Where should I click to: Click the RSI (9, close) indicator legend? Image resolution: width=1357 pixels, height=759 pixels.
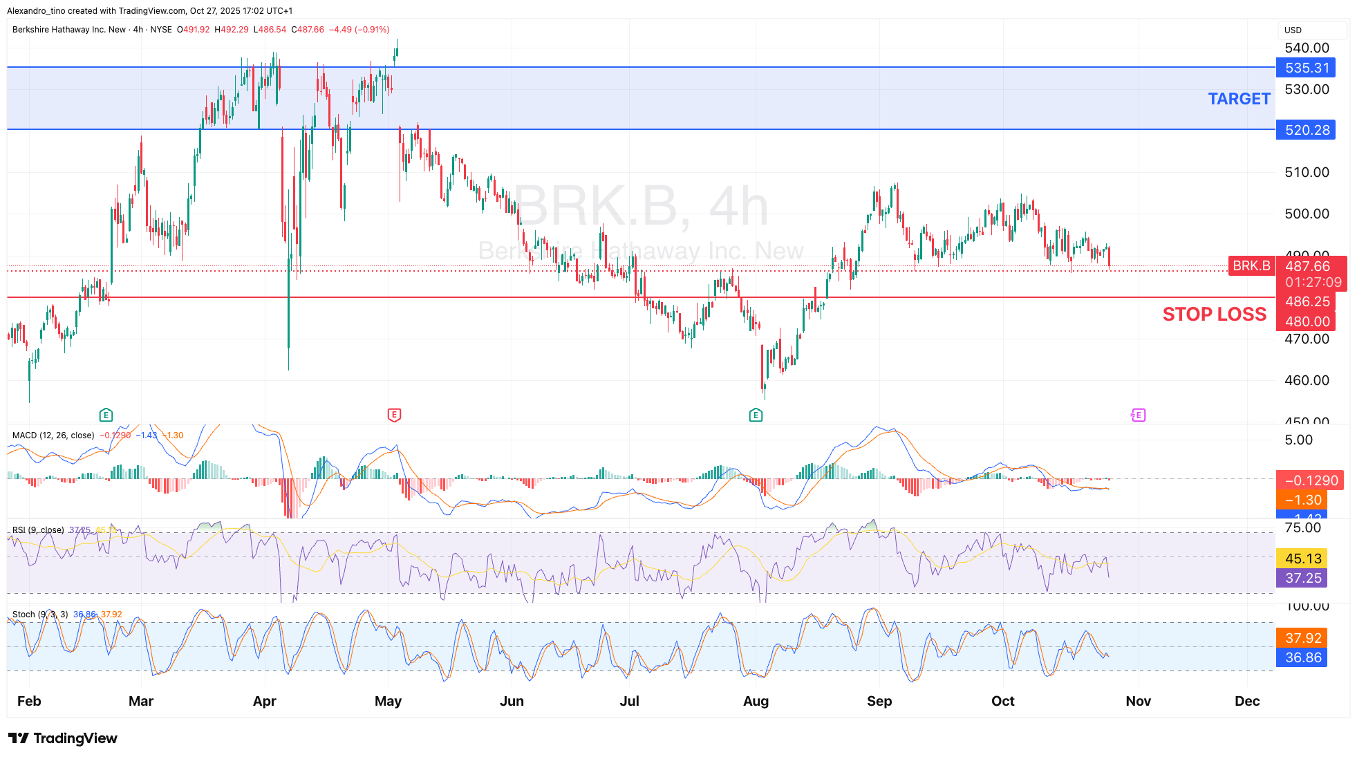(38, 530)
